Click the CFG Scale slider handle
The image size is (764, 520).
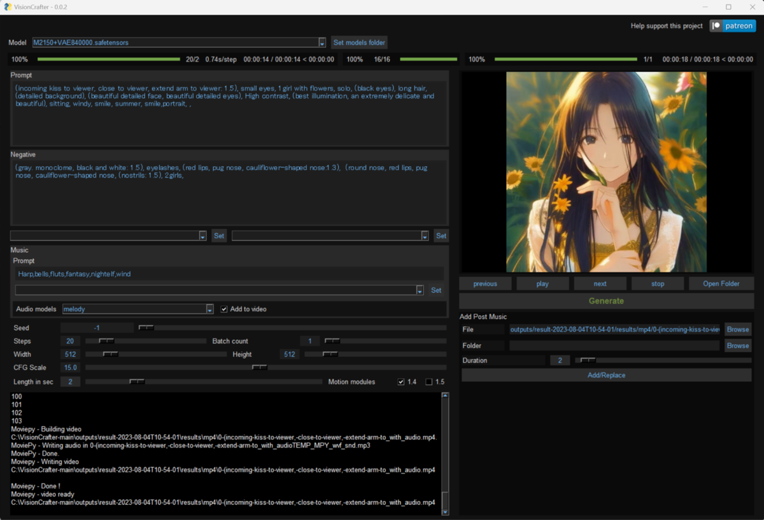pos(259,368)
